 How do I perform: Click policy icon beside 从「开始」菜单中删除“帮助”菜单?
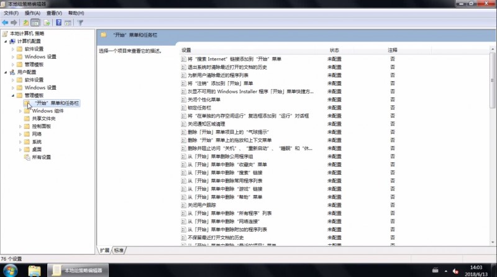coord(183,197)
